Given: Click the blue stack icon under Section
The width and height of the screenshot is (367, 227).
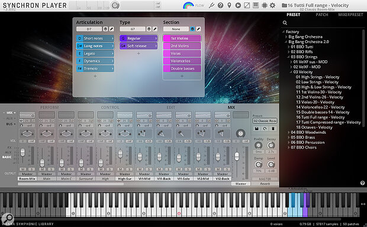Looking at the screenshot, I should pos(192,29).
